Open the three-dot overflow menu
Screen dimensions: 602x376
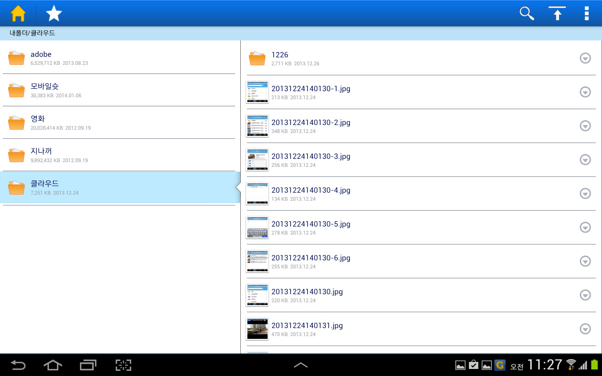coord(586,14)
